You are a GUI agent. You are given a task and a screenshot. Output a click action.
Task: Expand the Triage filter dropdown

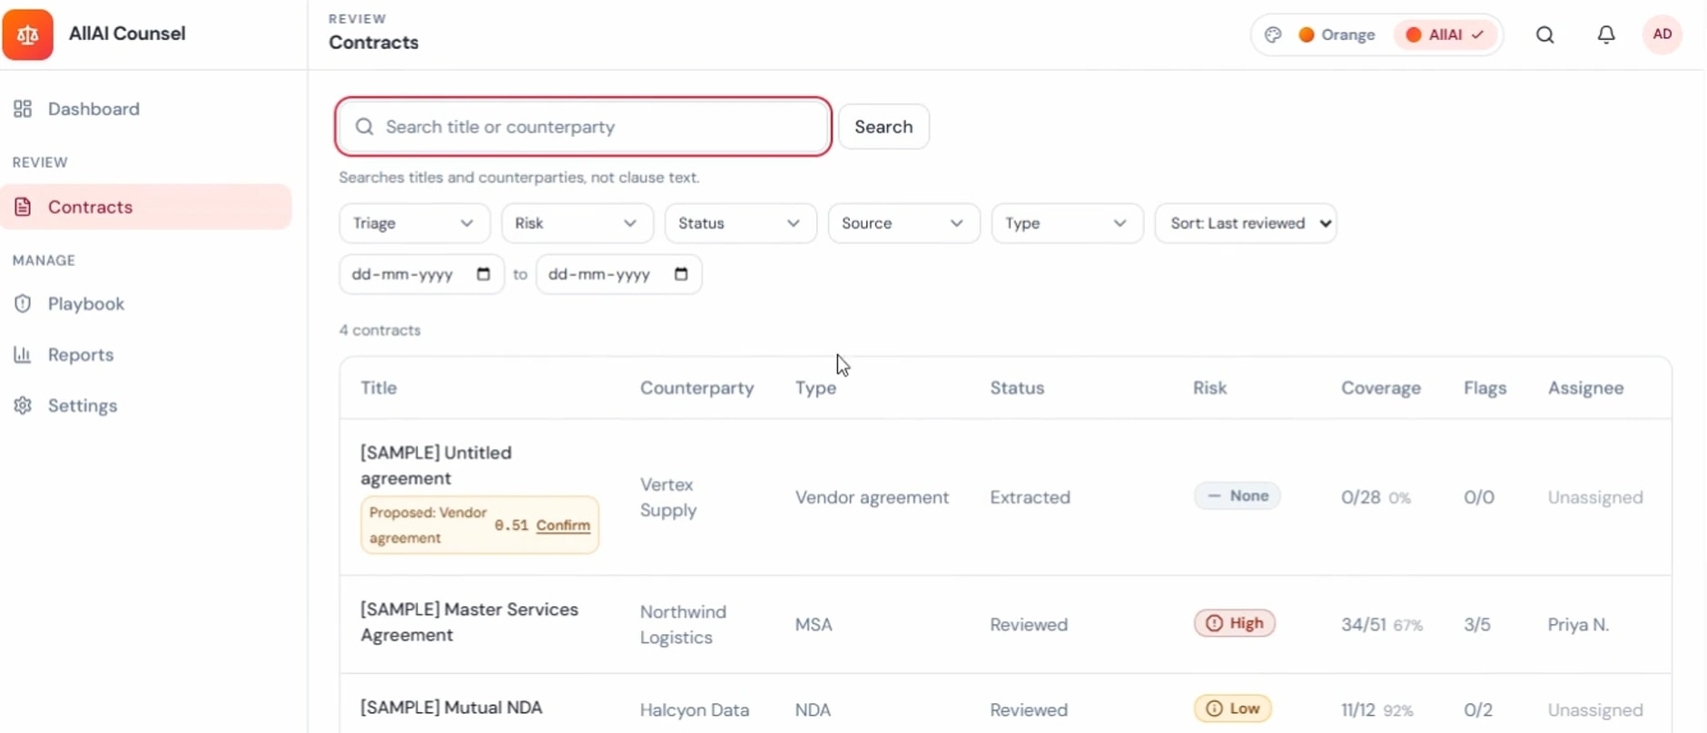pyautogui.click(x=414, y=223)
